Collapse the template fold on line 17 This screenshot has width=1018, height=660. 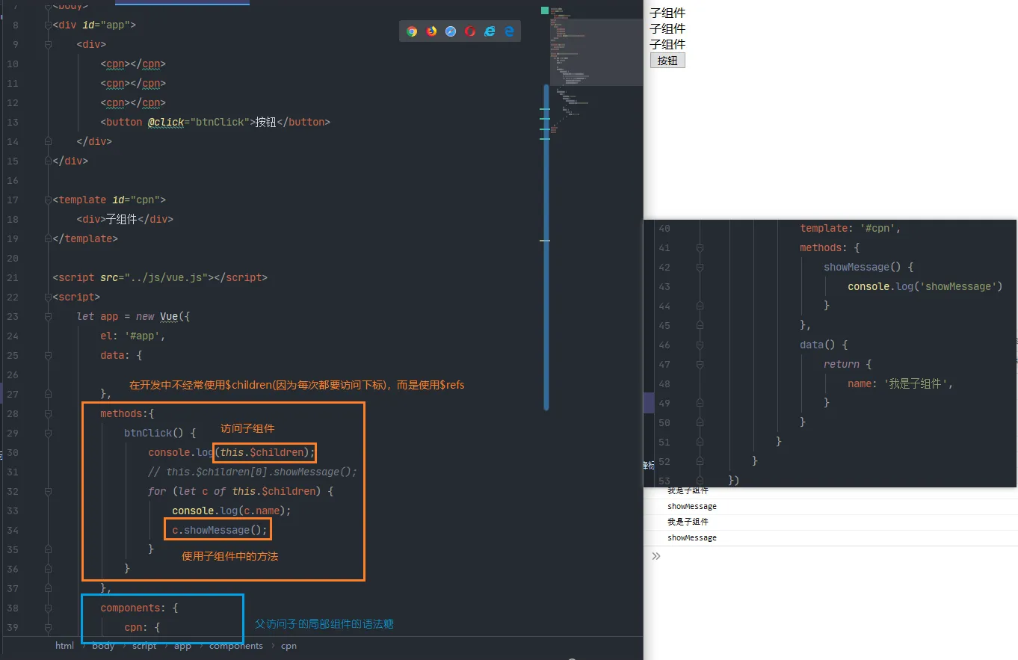click(x=48, y=200)
